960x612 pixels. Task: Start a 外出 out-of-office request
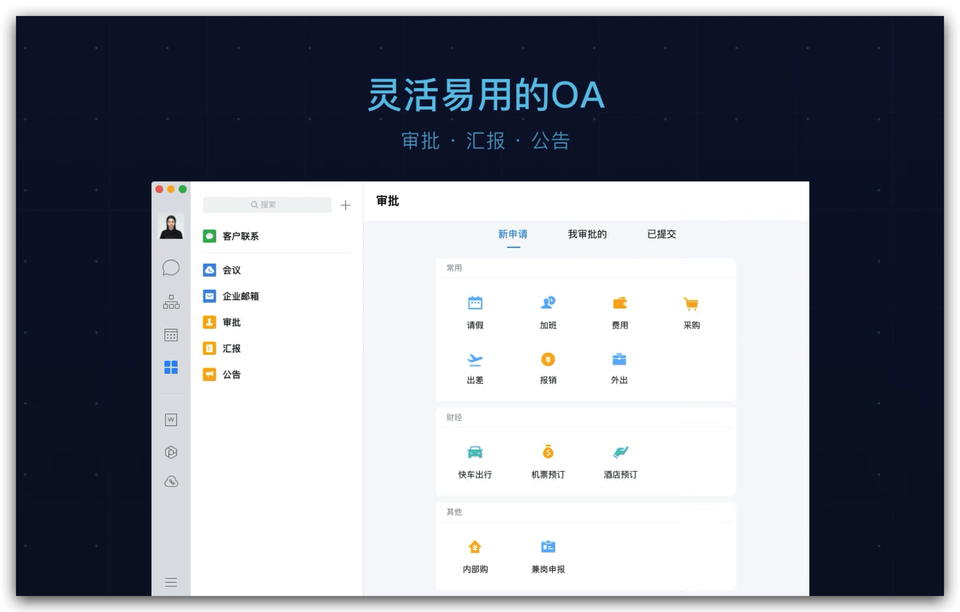pyautogui.click(x=619, y=368)
